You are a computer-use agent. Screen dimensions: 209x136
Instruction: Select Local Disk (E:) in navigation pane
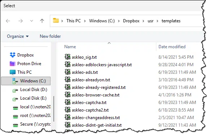[x=33, y=98]
